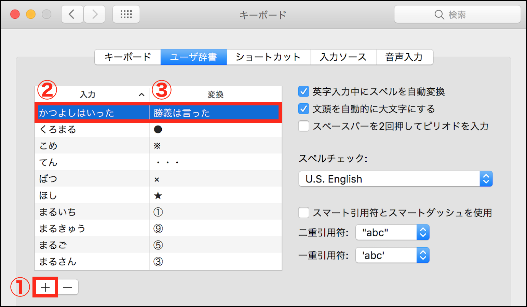Go forward with the right arrow button

click(95, 14)
